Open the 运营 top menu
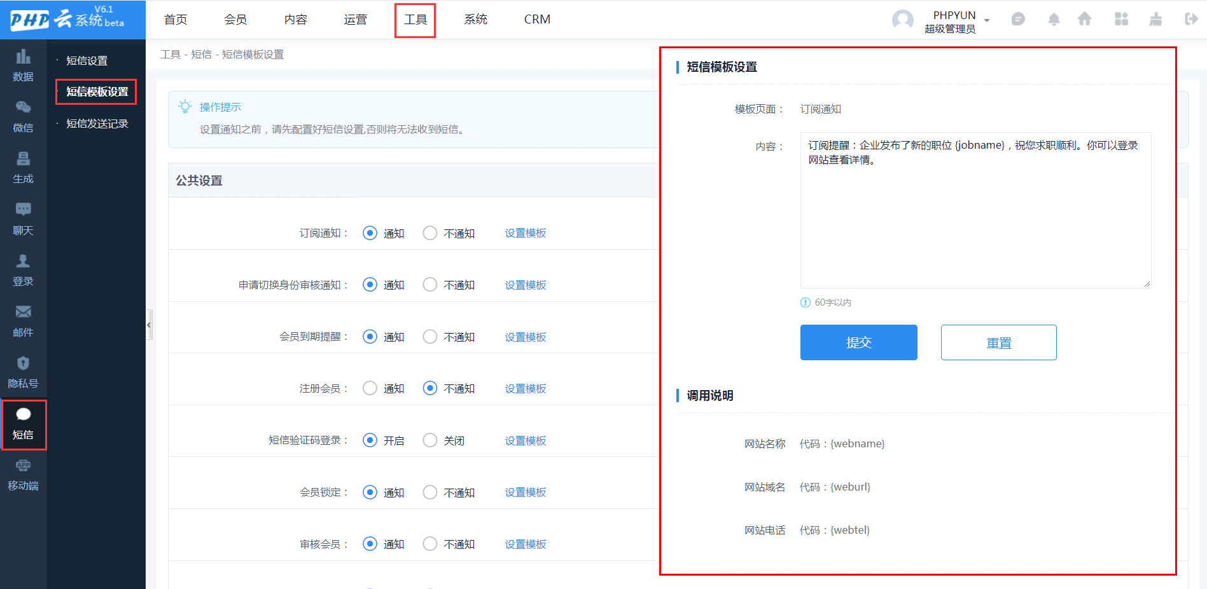The height and width of the screenshot is (589, 1207). (x=356, y=20)
